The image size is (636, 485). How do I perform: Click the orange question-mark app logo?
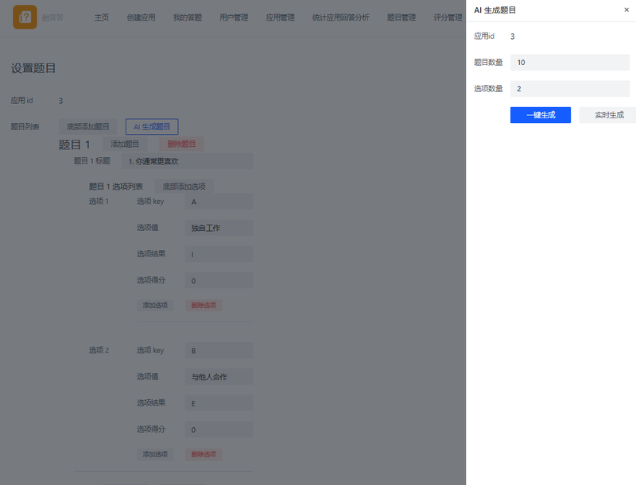tap(25, 17)
